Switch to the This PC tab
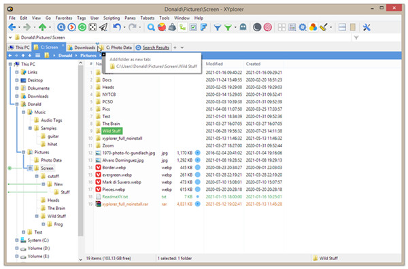Image resolution: width=408 pixels, height=269 pixels. tap(19, 48)
